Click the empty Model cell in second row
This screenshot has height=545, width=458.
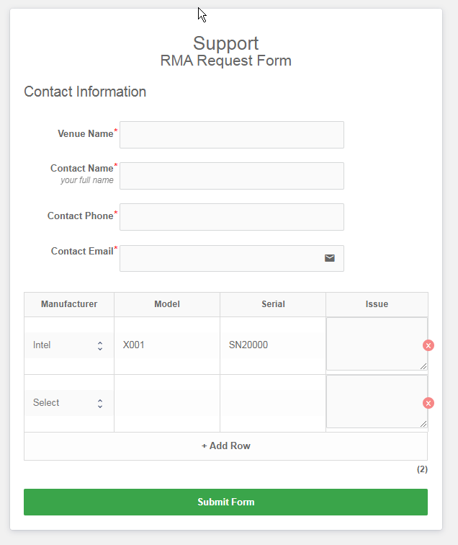[x=167, y=403]
